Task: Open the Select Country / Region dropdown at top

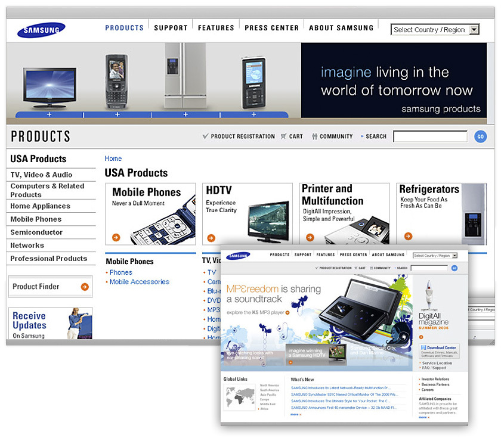Action: point(435,29)
